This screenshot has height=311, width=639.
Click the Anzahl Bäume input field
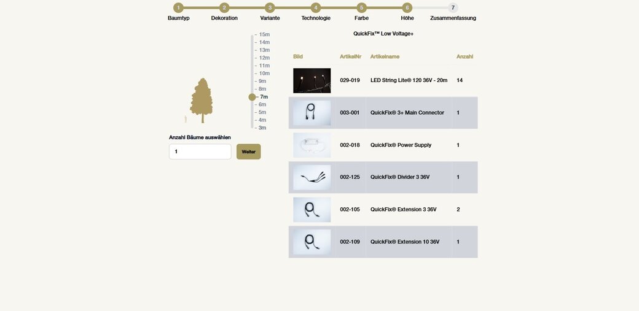(x=200, y=152)
